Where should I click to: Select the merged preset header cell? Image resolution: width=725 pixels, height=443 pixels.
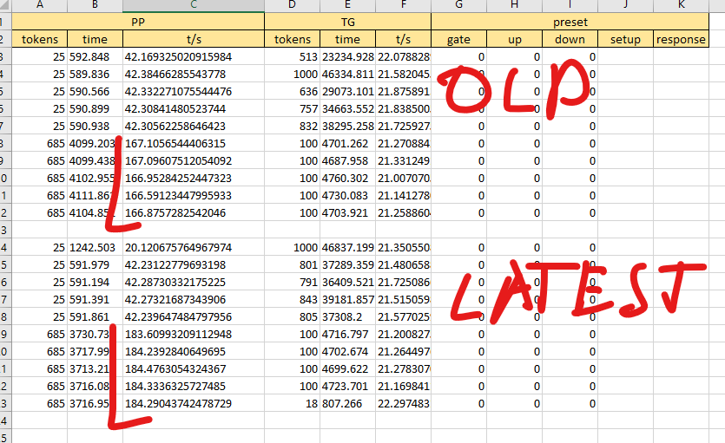click(570, 22)
